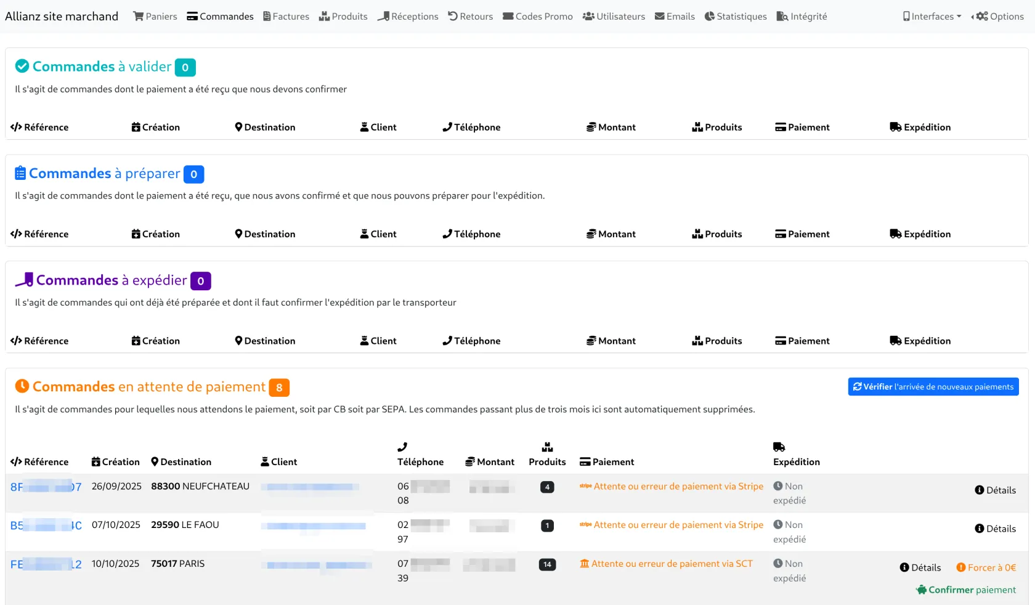Open the Options gear menu

click(999, 17)
